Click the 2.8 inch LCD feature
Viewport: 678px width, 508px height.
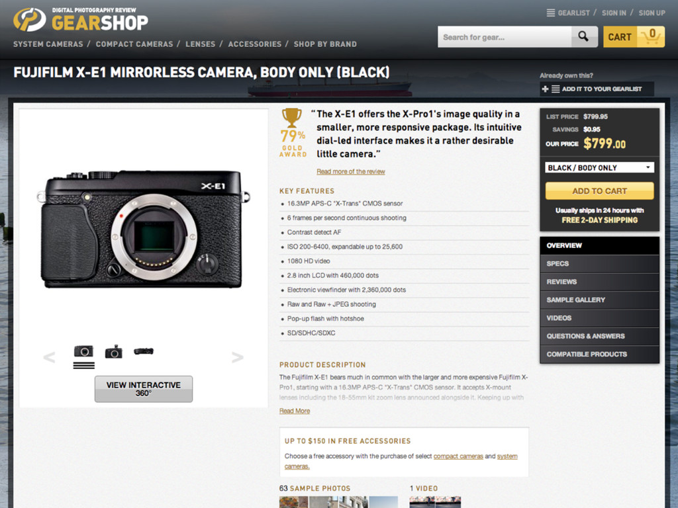333,275
